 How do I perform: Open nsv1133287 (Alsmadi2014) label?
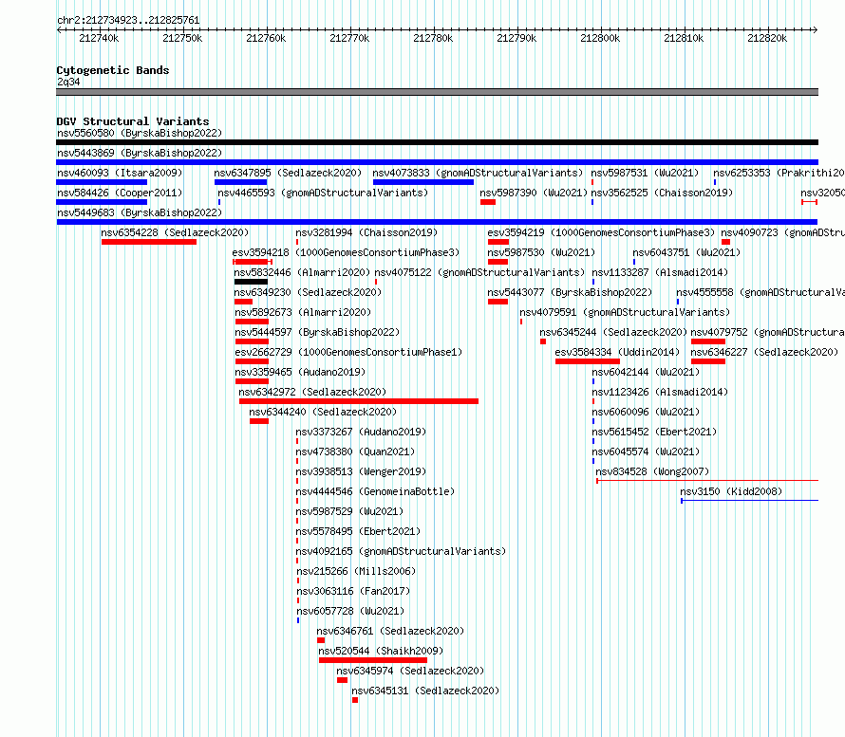[660, 272]
